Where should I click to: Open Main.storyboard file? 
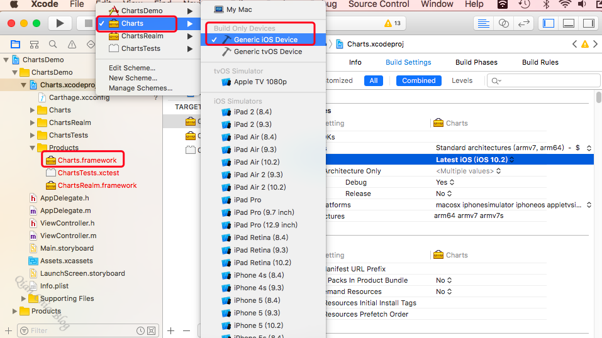pos(67,248)
